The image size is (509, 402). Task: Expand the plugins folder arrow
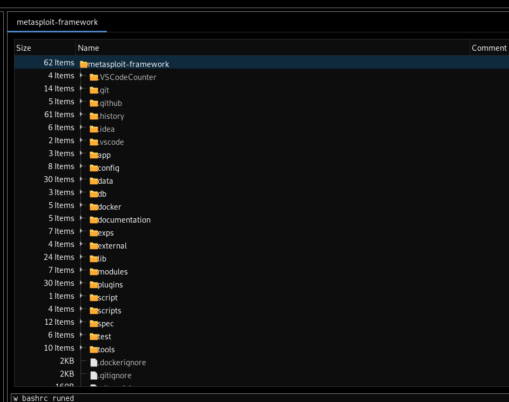pos(81,283)
